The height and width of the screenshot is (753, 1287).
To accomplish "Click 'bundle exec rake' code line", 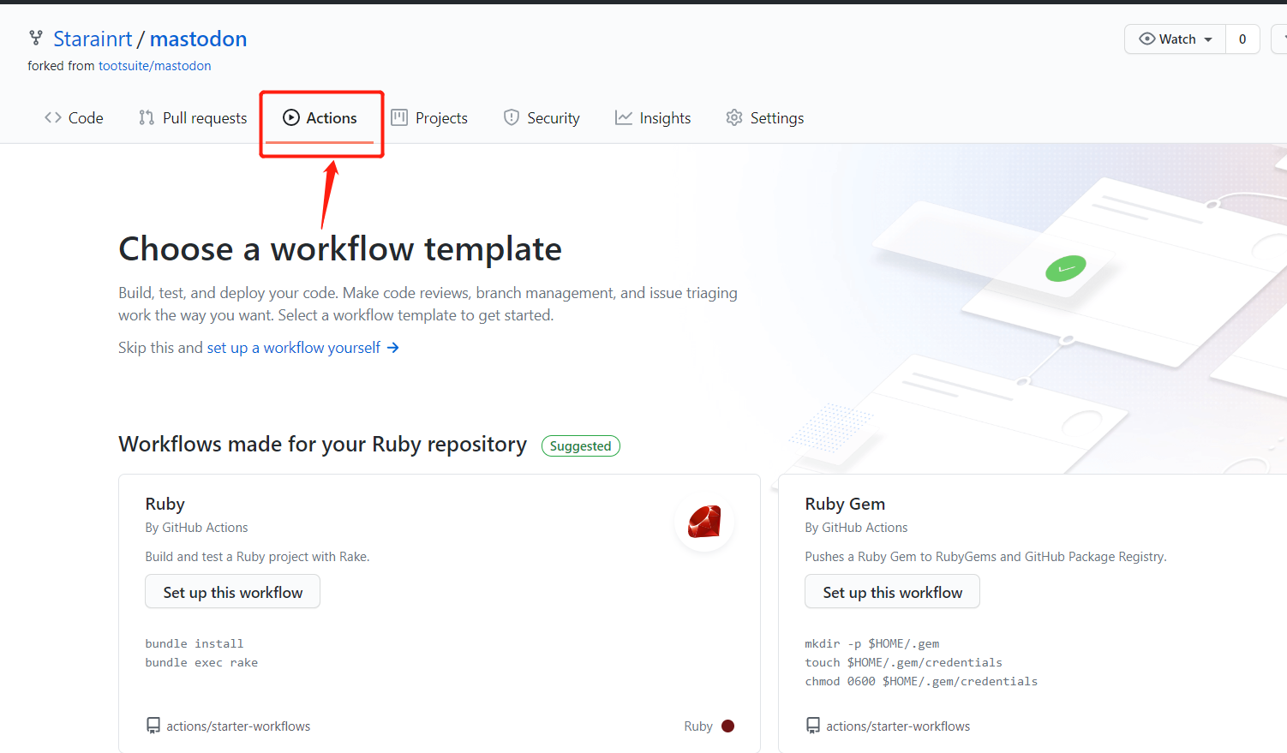I will coord(201,663).
